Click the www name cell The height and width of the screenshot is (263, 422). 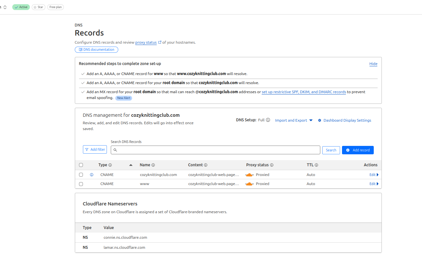click(x=144, y=184)
